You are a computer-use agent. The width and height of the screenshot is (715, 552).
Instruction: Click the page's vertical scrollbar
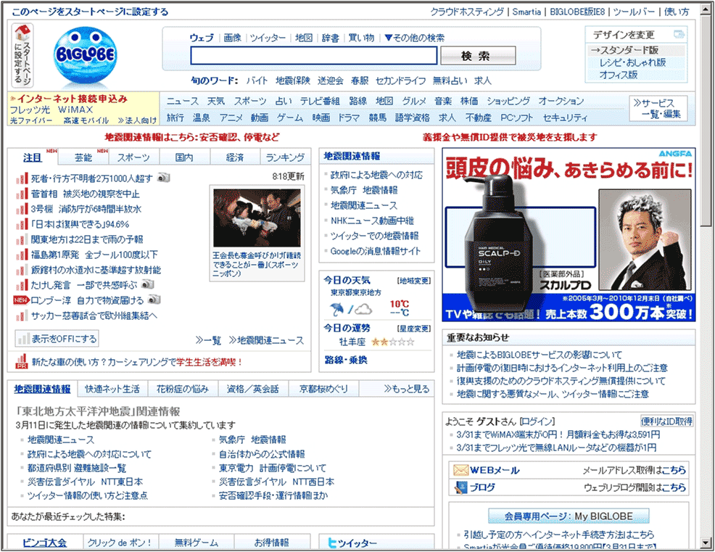[706, 290]
